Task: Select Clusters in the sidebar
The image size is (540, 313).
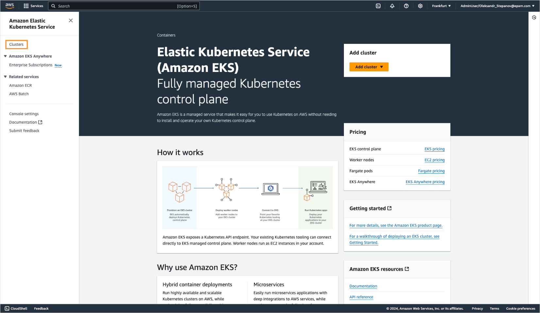Action: tap(16, 44)
